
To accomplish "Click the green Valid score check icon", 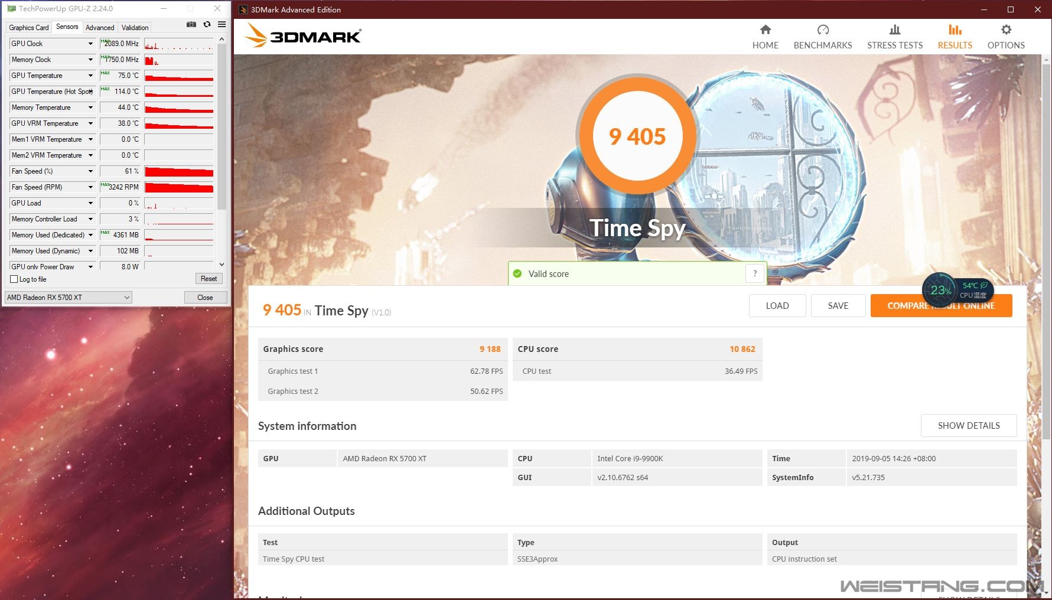I will [x=517, y=273].
